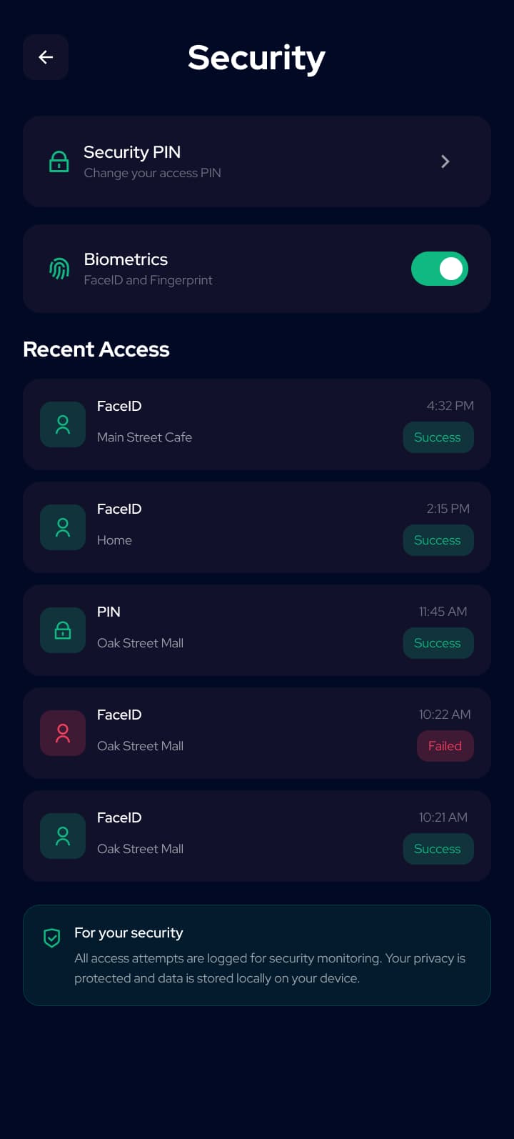
Task: Click the Failed status badge
Action: (x=445, y=746)
